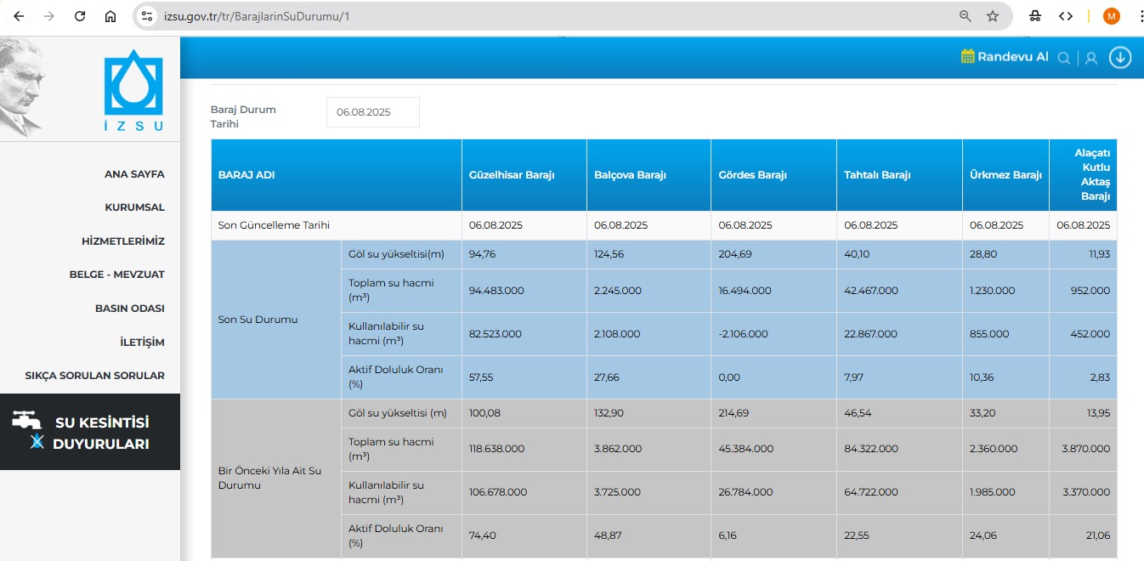Click the Randevu Al link
Screen dimensions: 1144x561
(1012, 57)
